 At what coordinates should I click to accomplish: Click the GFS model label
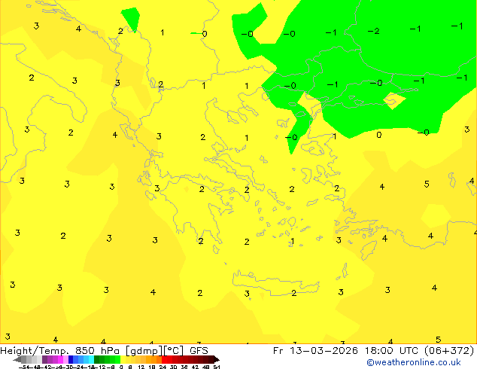[x=199, y=351]
